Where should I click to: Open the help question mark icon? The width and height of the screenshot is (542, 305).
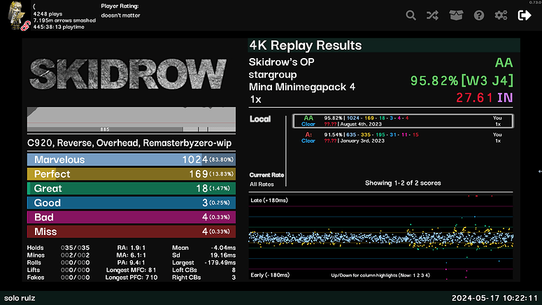click(478, 15)
